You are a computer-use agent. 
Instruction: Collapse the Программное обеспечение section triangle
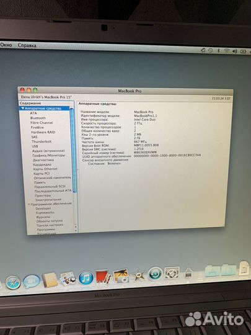pyautogui.click(x=29, y=205)
